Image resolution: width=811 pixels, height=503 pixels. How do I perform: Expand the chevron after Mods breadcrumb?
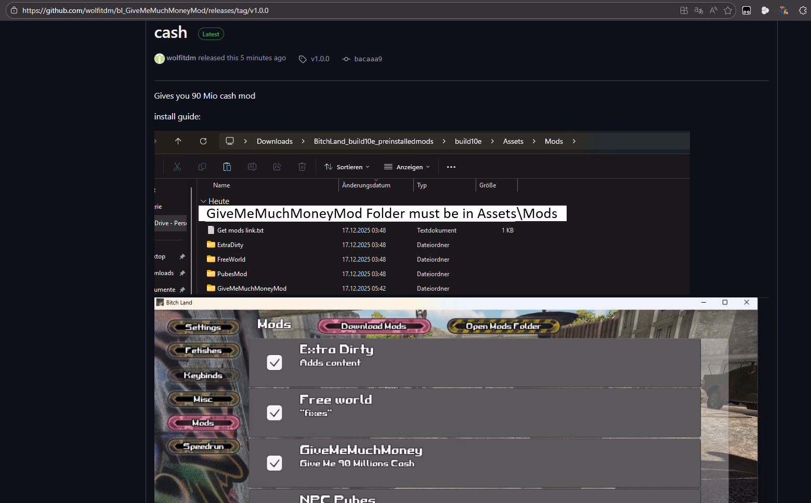pyautogui.click(x=574, y=141)
